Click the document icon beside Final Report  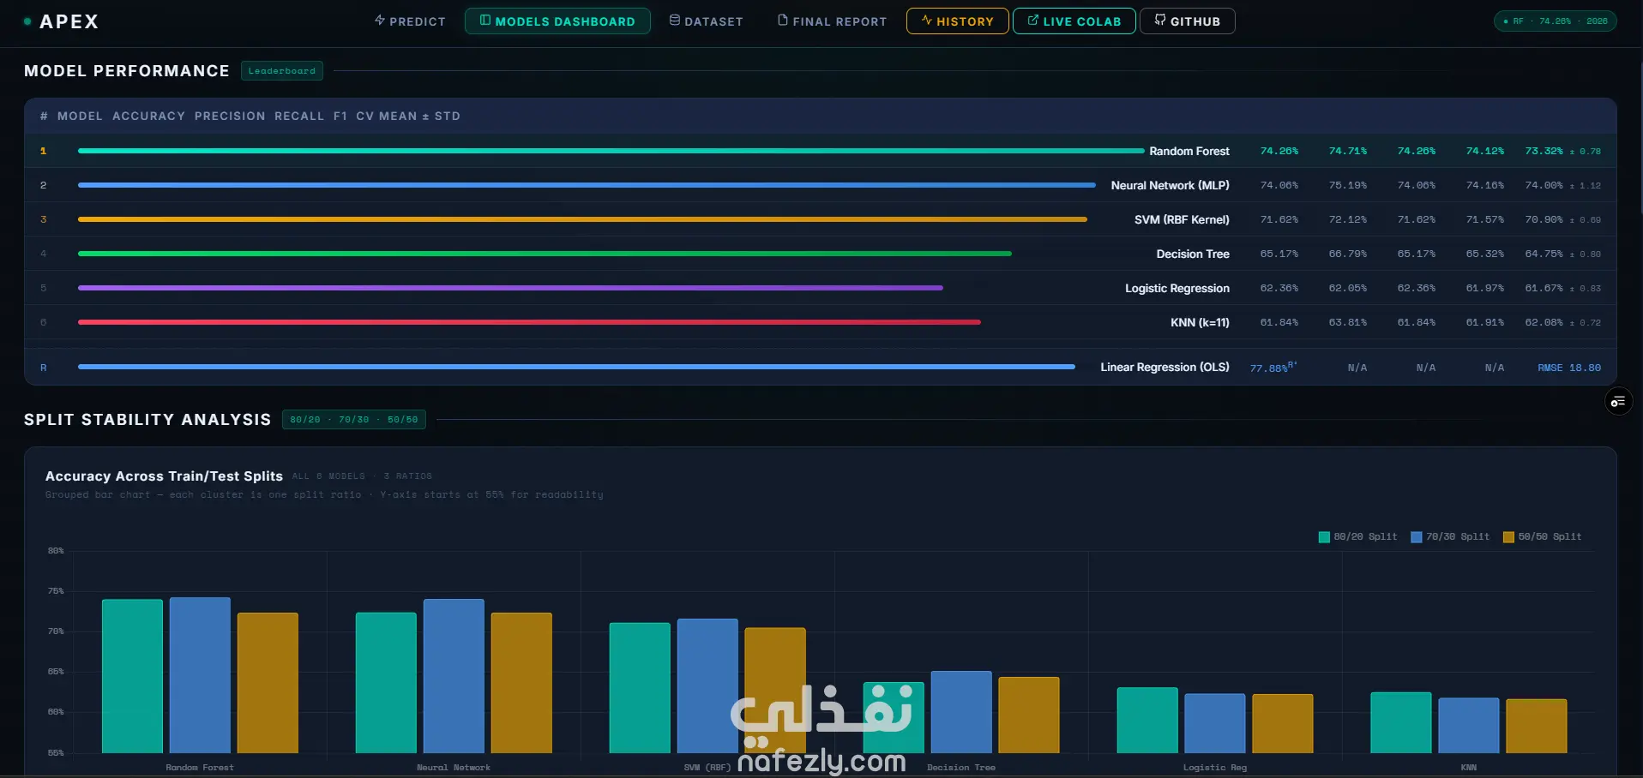click(783, 20)
